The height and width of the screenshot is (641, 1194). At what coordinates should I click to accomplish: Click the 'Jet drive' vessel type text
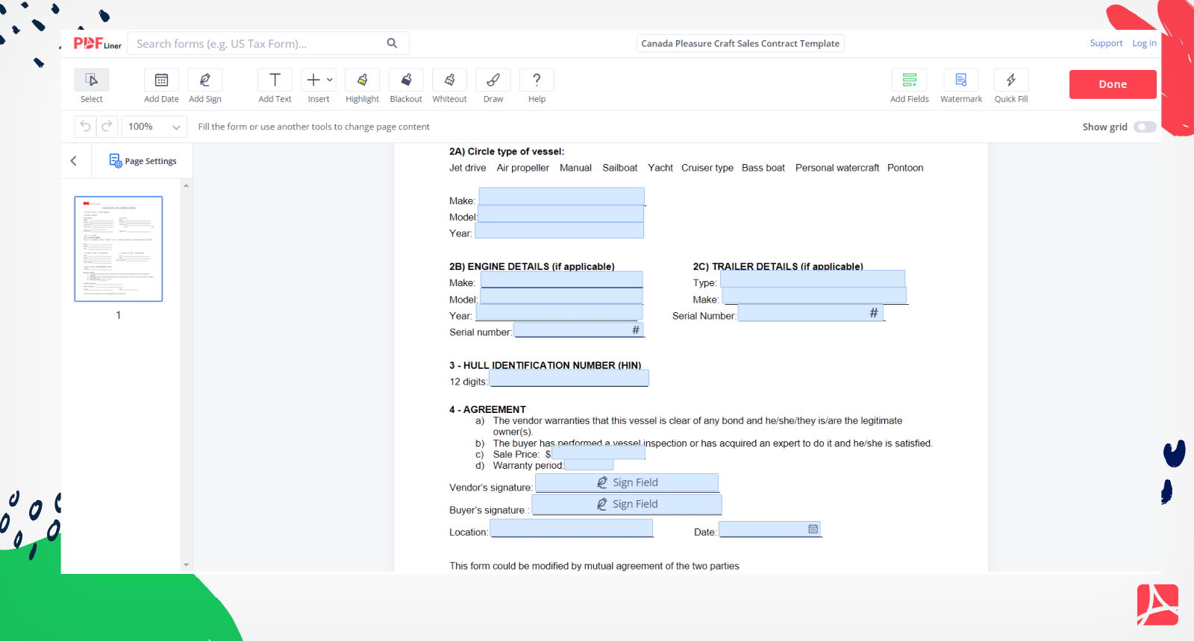[x=468, y=168]
